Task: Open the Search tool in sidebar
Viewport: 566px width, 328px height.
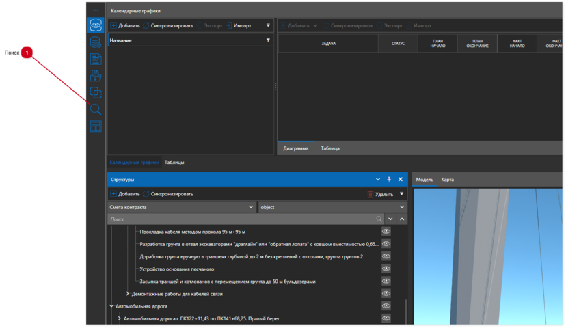Action: tap(96, 109)
